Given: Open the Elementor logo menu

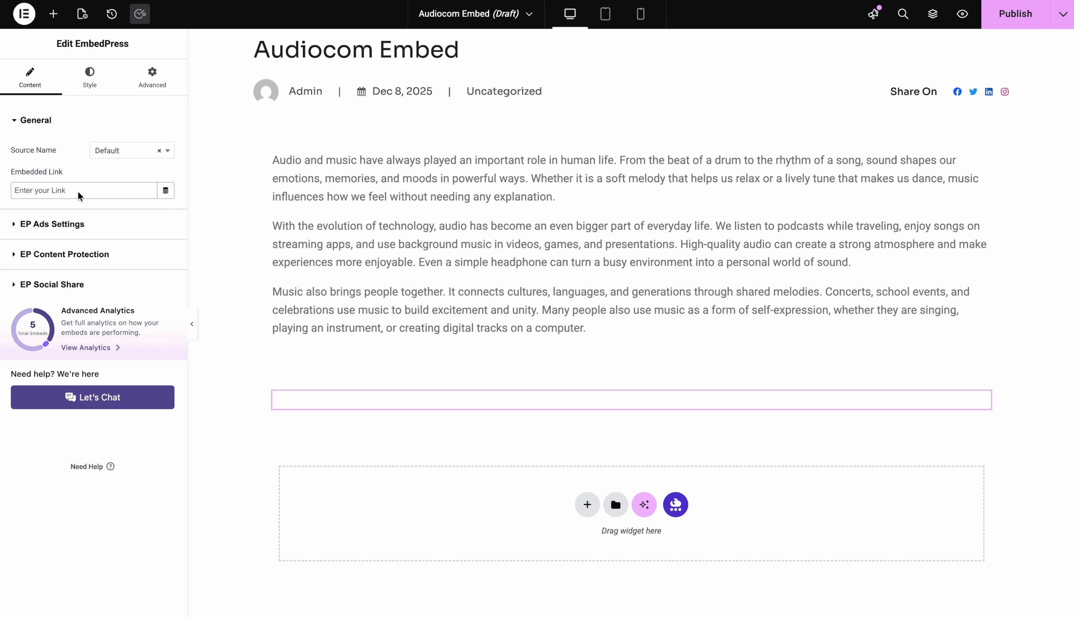Looking at the screenshot, I should (x=23, y=14).
